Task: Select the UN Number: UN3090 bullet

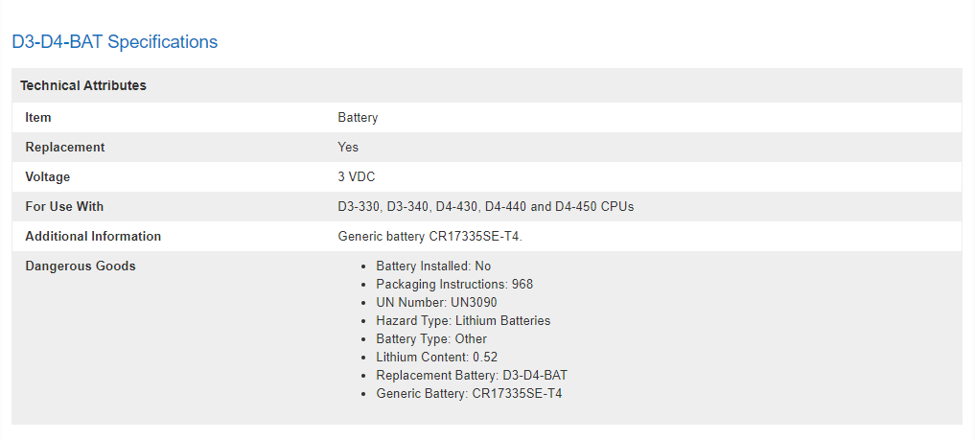Action: (x=436, y=303)
